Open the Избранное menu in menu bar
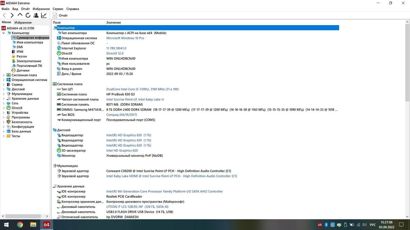 41,9
